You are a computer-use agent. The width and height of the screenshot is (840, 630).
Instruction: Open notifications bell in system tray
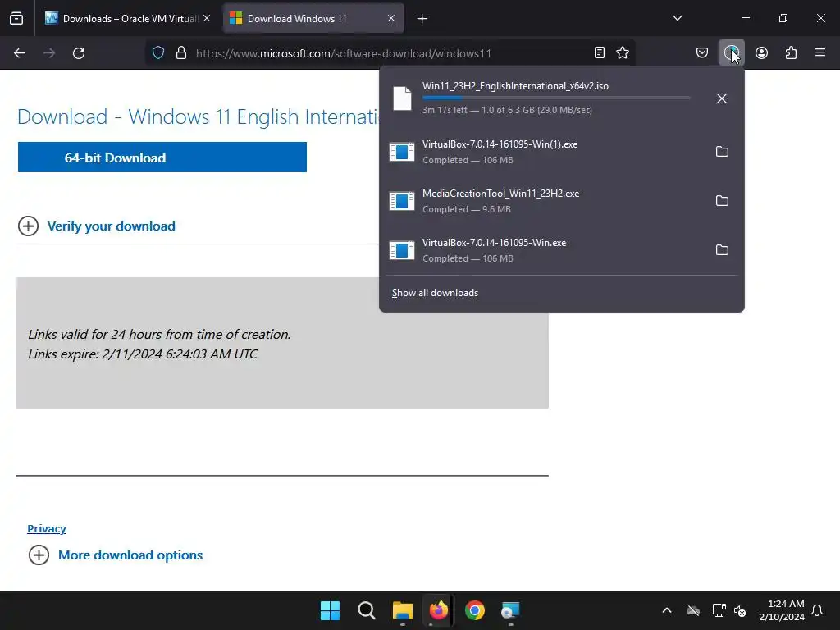tap(817, 610)
